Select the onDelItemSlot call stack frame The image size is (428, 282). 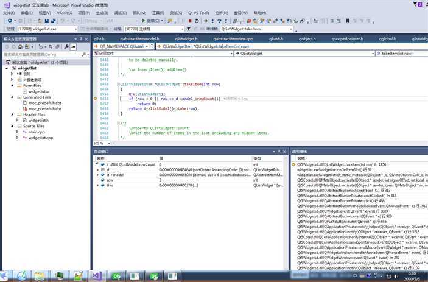(334, 170)
